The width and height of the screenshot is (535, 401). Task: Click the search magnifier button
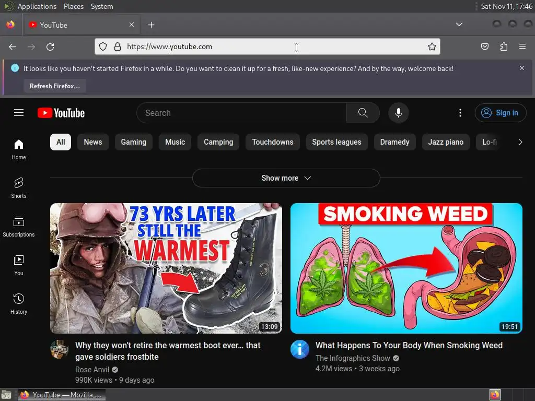click(x=363, y=113)
